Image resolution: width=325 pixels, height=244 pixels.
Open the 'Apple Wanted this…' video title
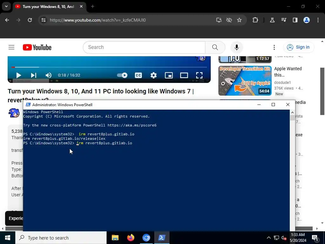click(x=288, y=72)
